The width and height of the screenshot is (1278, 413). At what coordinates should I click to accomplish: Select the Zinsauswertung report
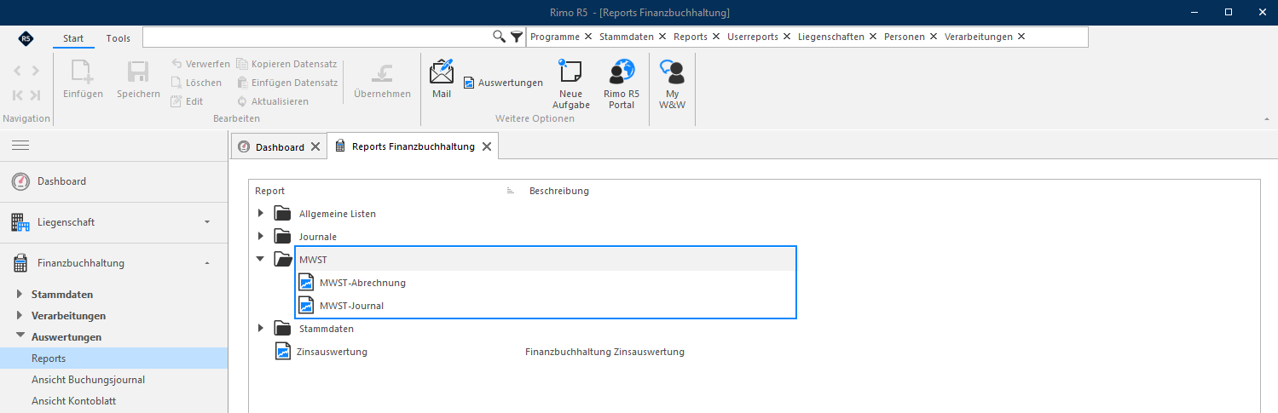pyautogui.click(x=332, y=351)
